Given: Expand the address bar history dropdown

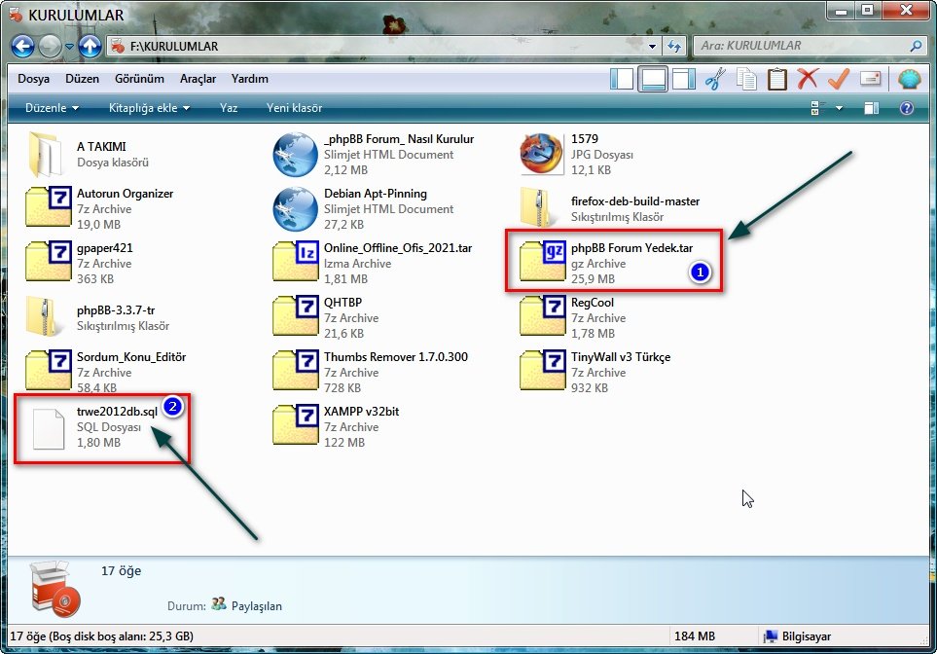Looking at the screenshot, I should click(652, 46).
